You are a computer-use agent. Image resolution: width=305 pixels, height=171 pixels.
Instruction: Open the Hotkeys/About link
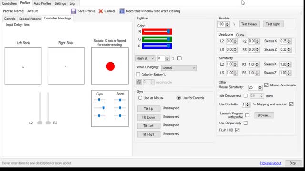point(270,163)
